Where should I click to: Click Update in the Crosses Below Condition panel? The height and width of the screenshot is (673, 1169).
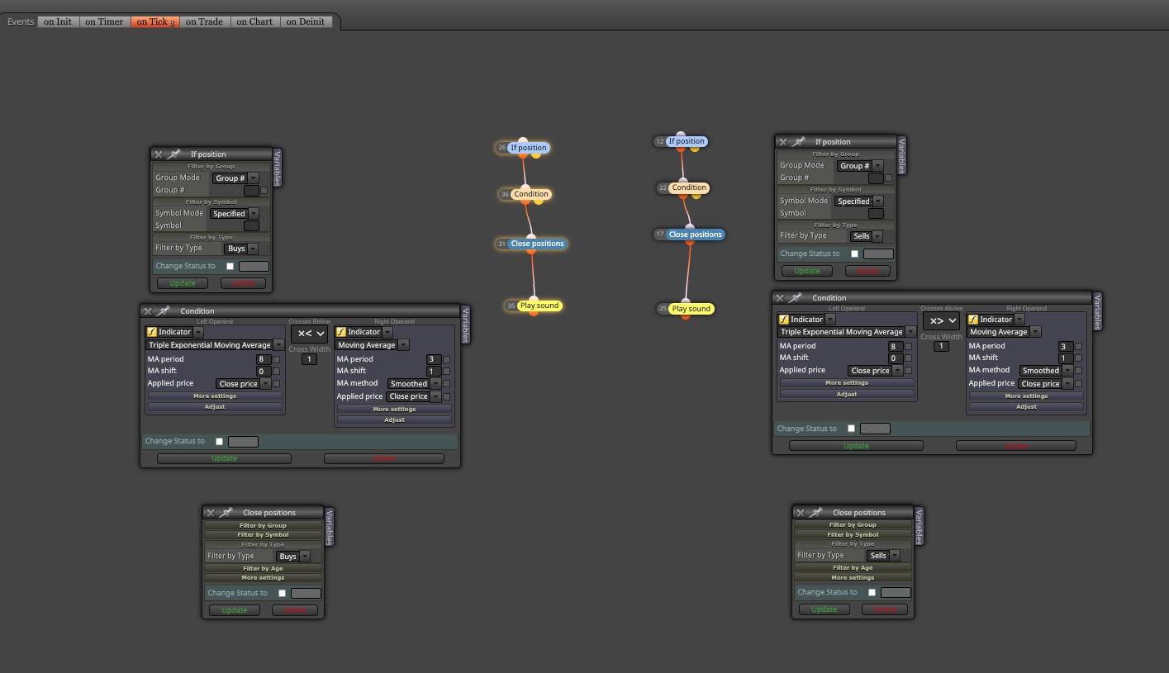tap(224, 458)
